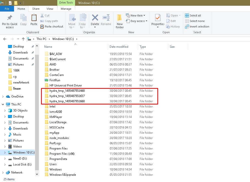
Task: Click the Properties checkmark icon
Action: [x=158, y=18]
